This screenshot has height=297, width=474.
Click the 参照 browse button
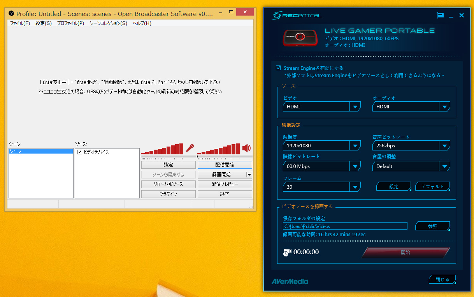[x=432, y=226]
